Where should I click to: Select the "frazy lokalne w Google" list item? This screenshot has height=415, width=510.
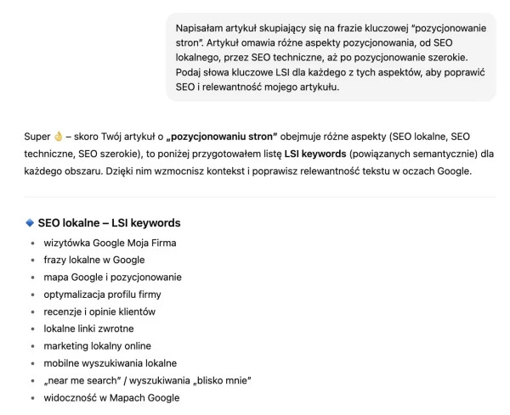tap(93, 260)
